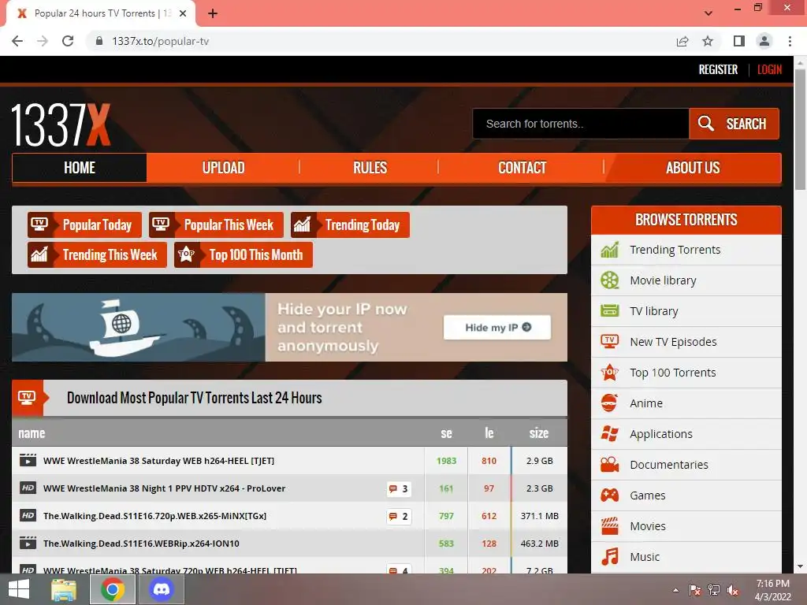Open File Explorer from the taskbar

pos(64,589)
